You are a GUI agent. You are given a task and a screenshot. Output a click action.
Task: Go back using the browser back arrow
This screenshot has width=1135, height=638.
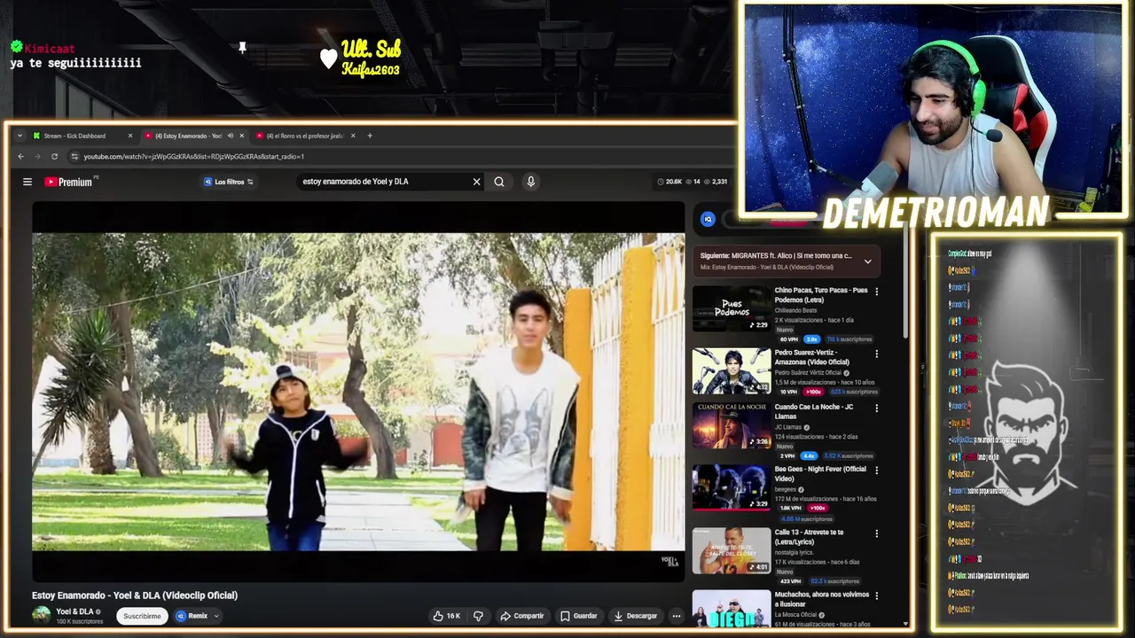pyautogui.click(x=21, y=157)
